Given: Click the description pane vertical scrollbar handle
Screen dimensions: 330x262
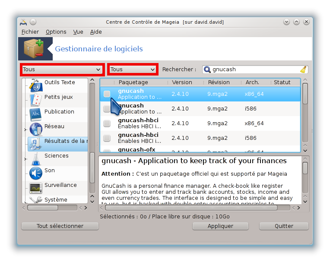Looking at the screenshot, I should pos(305,168).
